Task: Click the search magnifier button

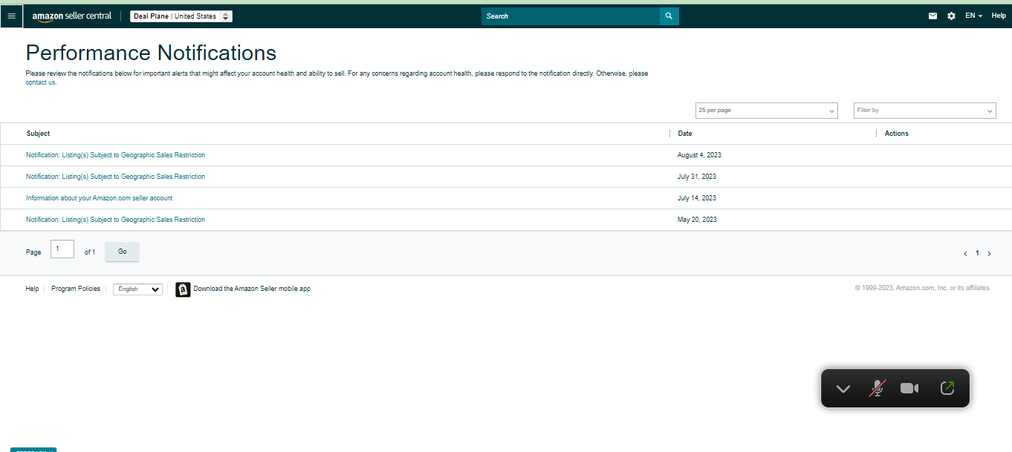Action: pyautogui.click(x=669, y=16)
